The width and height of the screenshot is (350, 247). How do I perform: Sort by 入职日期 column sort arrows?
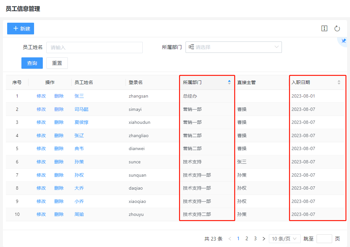click(x=339, y=82)
